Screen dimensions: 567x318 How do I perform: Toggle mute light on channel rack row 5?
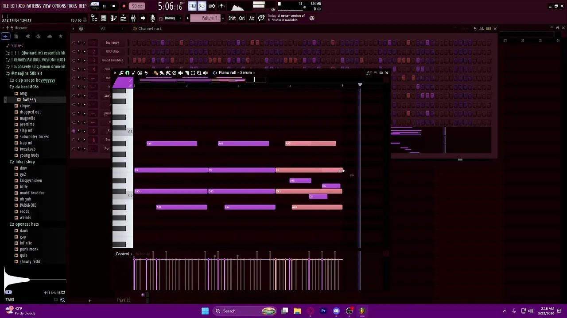pyautogui.click(x=74, y=131)
